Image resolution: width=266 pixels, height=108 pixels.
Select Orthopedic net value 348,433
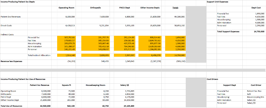tap(105, 61)
